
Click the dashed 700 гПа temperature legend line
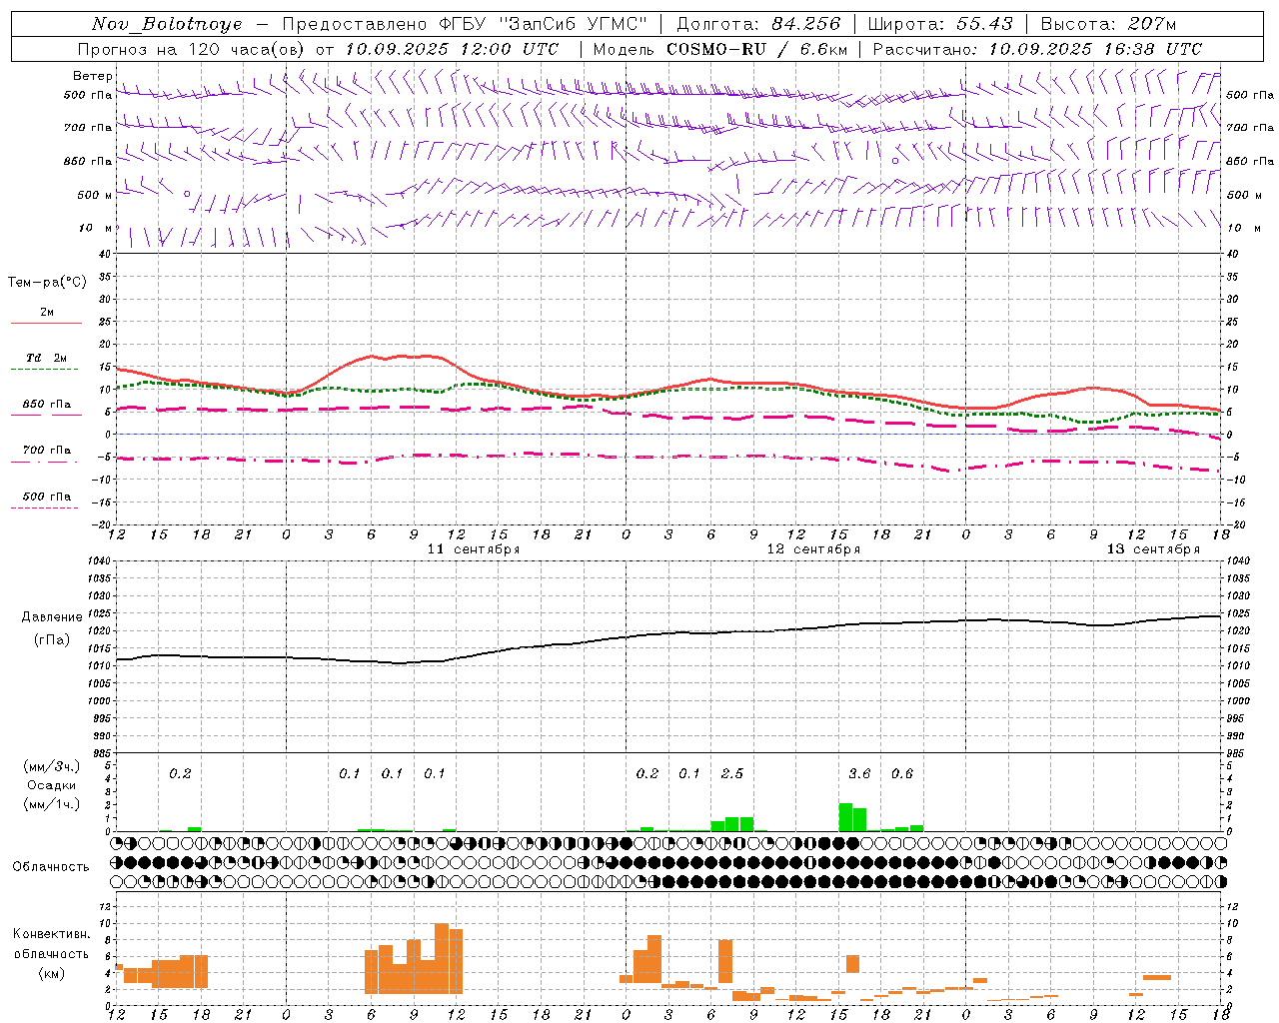point(45,462)
